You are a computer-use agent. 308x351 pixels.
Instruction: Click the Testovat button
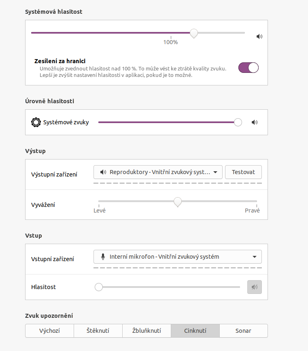[x=243, y=172]
